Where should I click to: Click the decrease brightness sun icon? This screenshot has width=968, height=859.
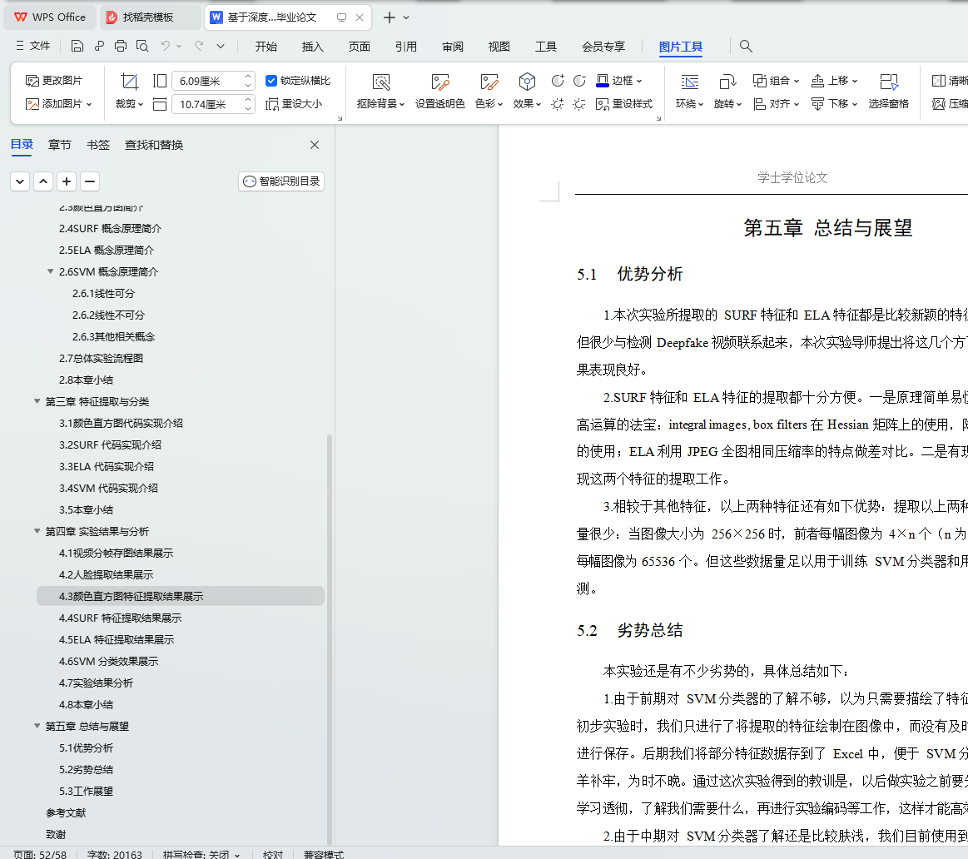(579, 104)
